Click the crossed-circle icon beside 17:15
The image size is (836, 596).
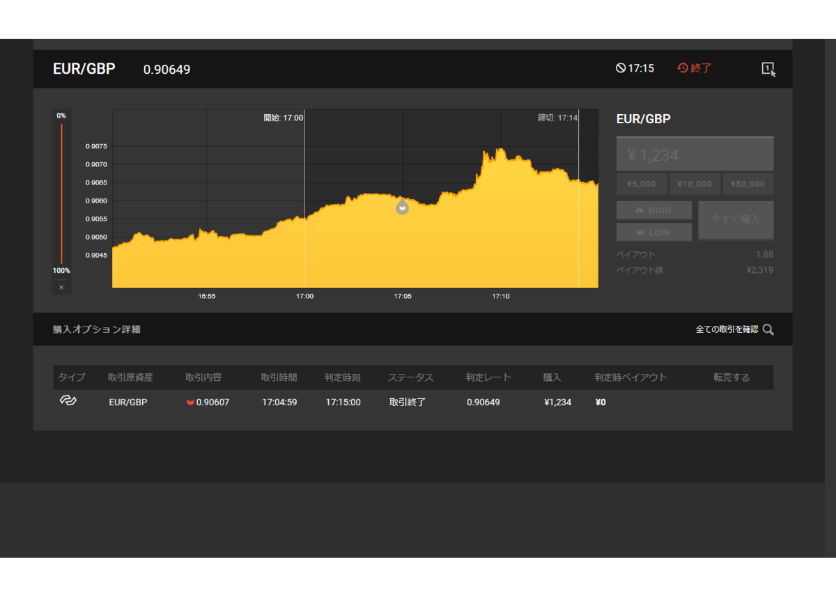[x=620, y=68]
